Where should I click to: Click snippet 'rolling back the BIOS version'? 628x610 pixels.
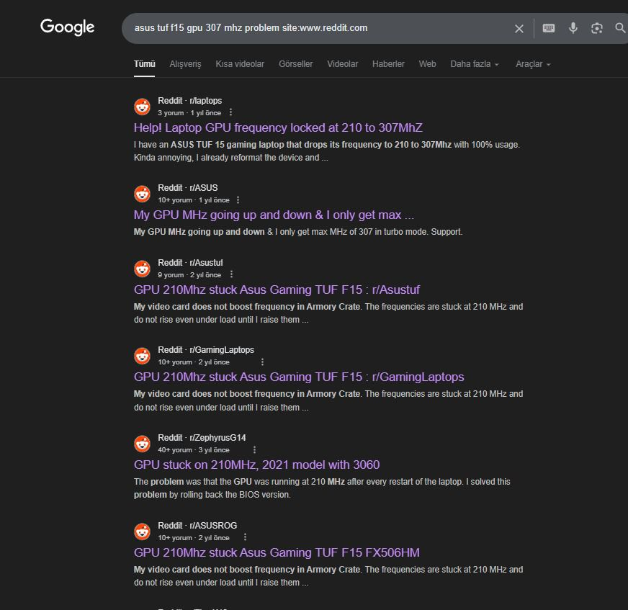[235, 495]
